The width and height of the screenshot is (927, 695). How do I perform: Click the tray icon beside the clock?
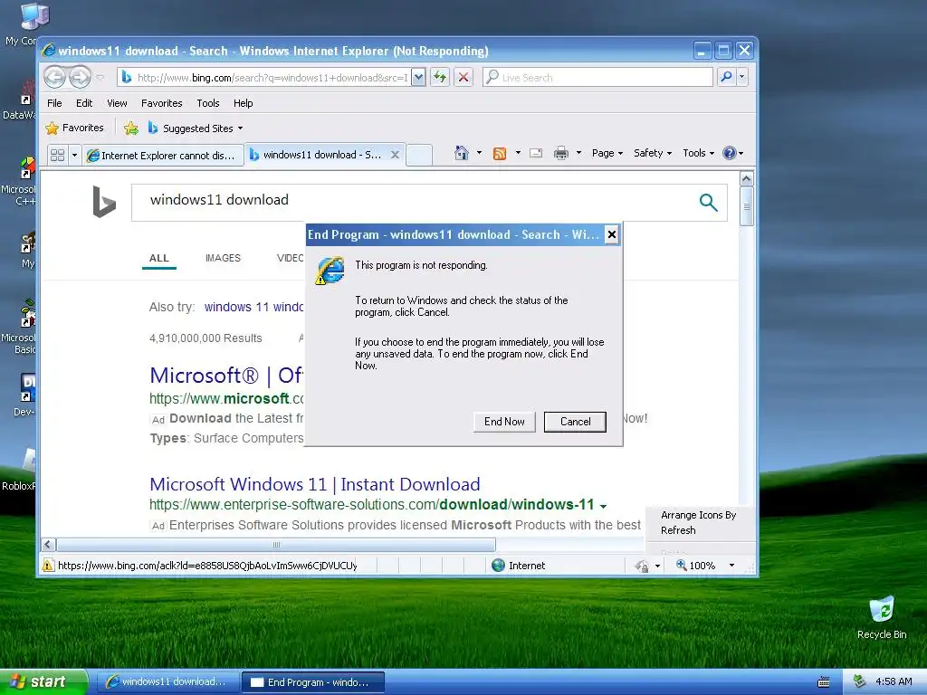859,681
